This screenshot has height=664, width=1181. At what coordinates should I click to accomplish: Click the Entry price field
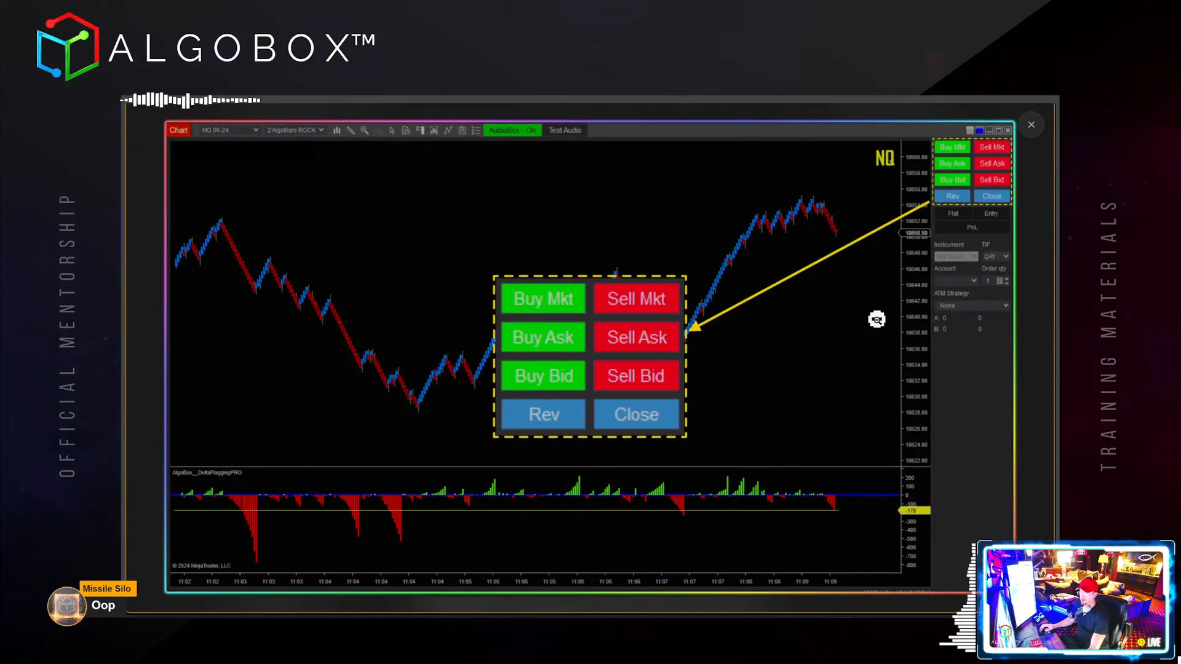(991, 213)
